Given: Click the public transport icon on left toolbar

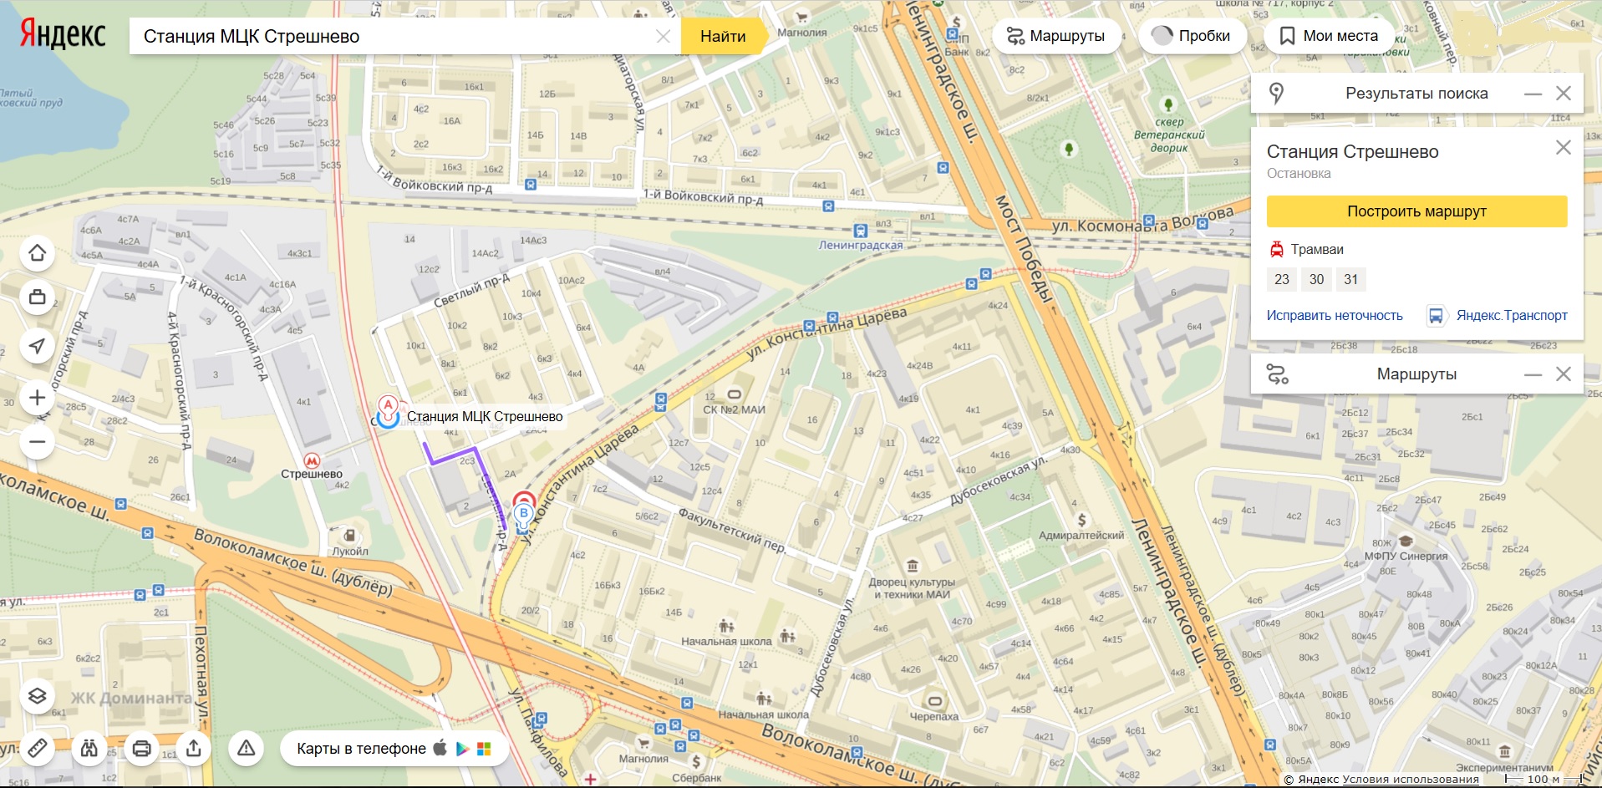Looking at the screenshot, I should pos(37,297).
